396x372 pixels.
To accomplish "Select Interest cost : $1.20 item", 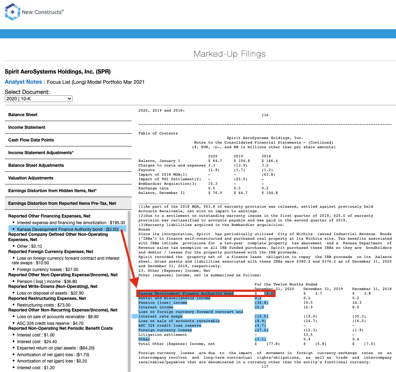I will point(36,368).
